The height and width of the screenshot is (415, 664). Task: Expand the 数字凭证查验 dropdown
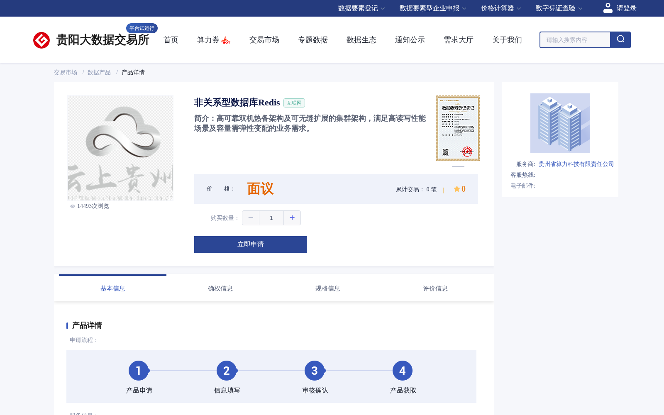tap(559, 8)
